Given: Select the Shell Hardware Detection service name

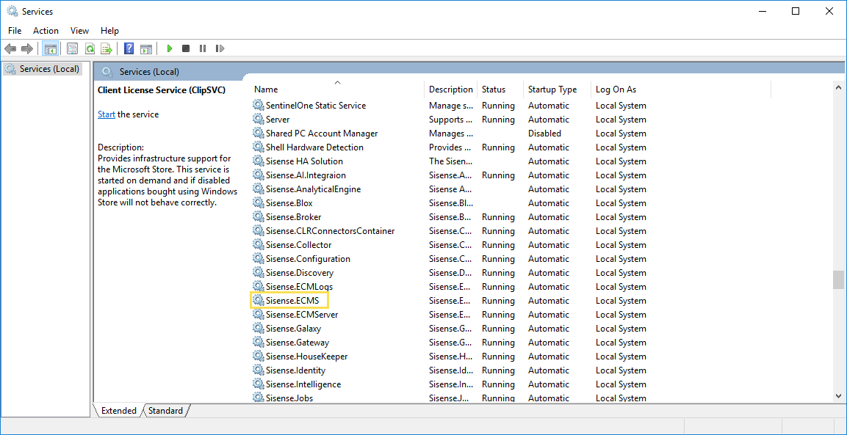Looking at the screenshot, I should point(314,147).
